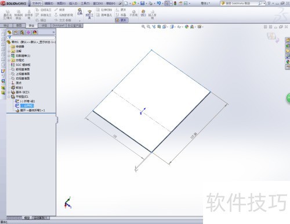Image resolution: width=290 pixels, height=224 pixels.
Task: Open dropdown arrow next to Undo icon
Action: coord(162,3)
